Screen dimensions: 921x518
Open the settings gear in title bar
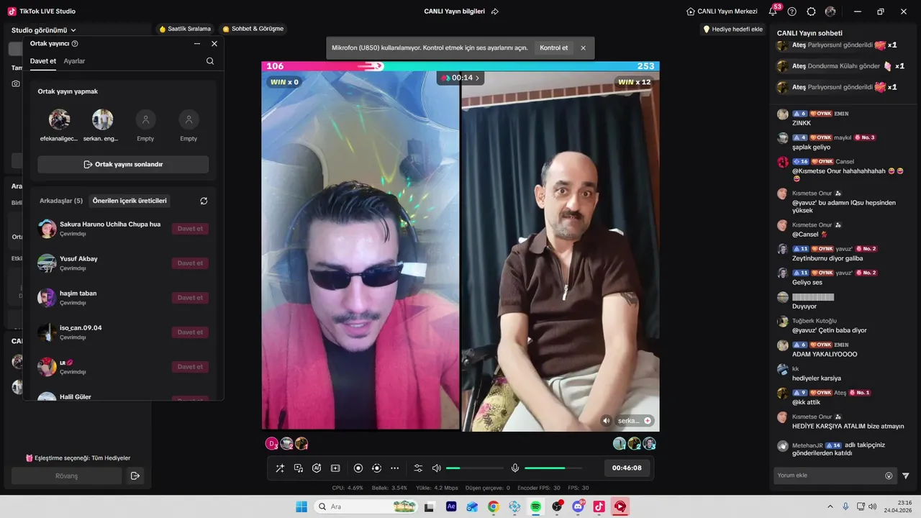pos(812,12)
